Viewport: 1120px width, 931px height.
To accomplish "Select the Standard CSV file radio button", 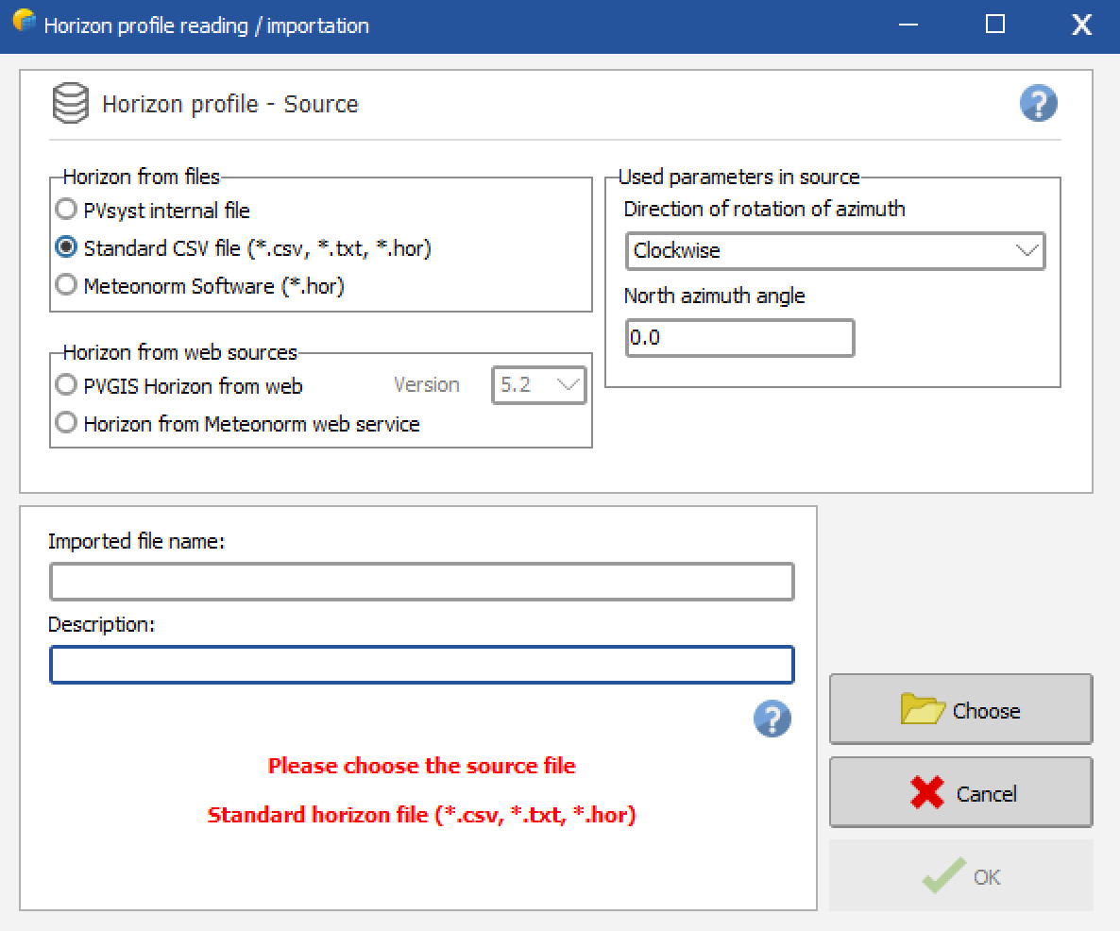I will point(66,248).
